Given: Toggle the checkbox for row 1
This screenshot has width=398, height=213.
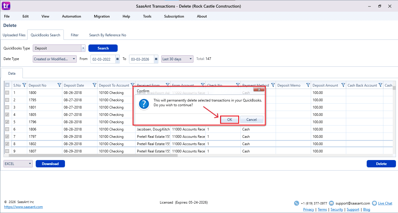Looking at the screenshot, I should tap(7, 93).
